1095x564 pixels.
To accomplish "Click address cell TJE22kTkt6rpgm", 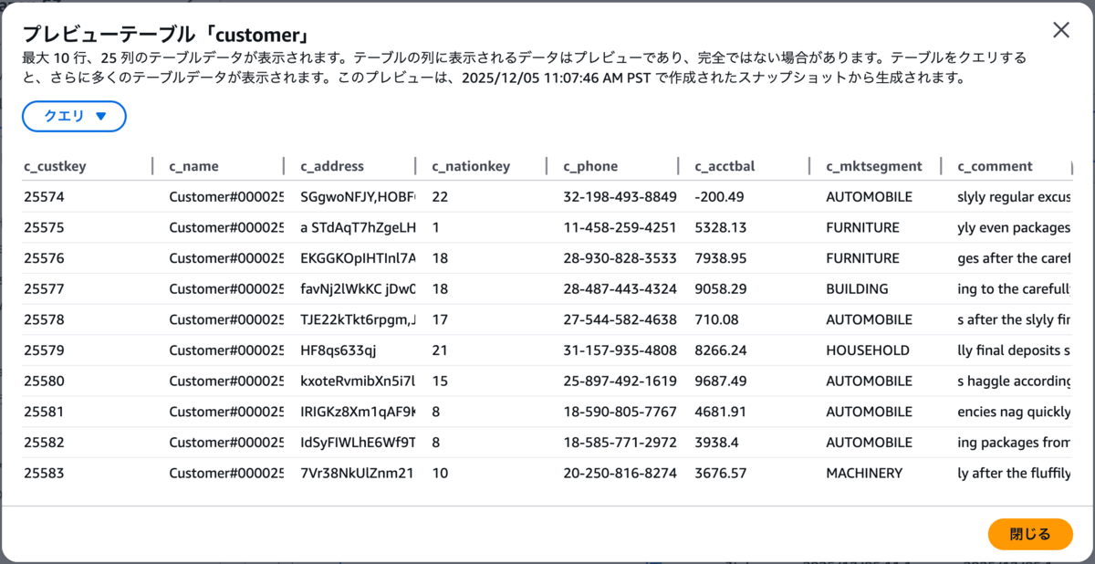I will pos(358,319).
